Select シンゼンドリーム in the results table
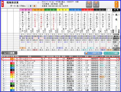Viewport: 121px width, 92px height. [26, 65]
